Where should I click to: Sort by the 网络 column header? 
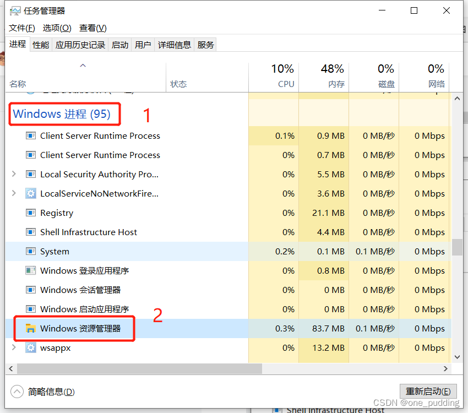click(x=424, y=77)
